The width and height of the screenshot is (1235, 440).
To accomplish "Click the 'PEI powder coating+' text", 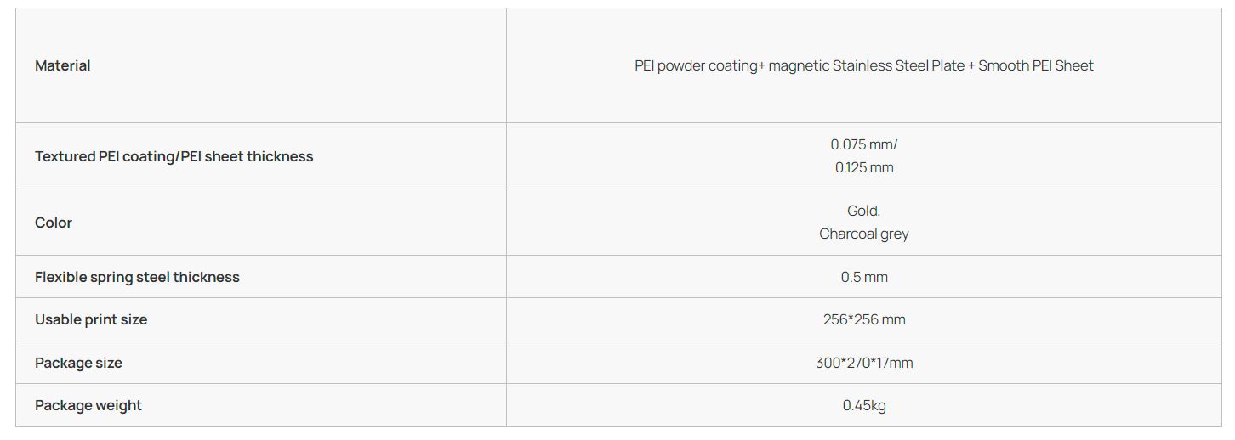I will coord(699,65).
